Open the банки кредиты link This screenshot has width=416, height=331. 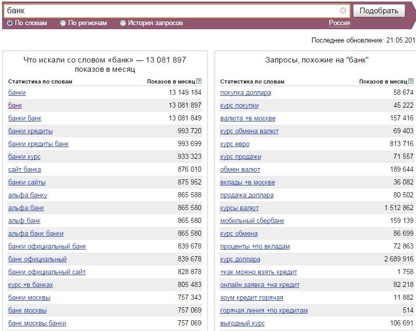[31, 131]
